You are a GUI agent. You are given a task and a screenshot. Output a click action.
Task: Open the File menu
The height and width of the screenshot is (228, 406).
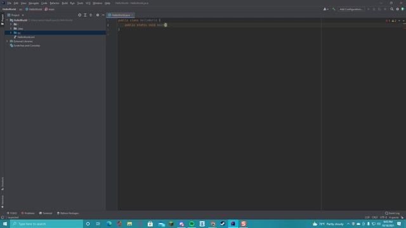[10, 3]
